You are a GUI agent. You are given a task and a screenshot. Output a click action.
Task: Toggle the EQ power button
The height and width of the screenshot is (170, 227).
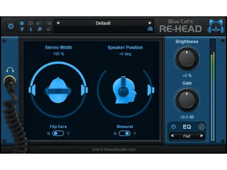point(173,127)
